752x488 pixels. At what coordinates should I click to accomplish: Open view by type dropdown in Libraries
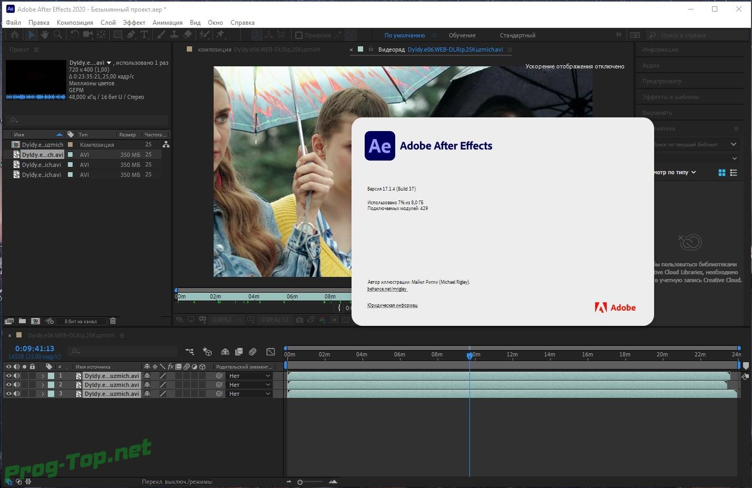pos(675,172)
